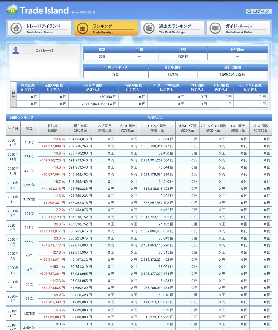
Task: Click the FXネオ回数 monthly column header
Action: 157,128
